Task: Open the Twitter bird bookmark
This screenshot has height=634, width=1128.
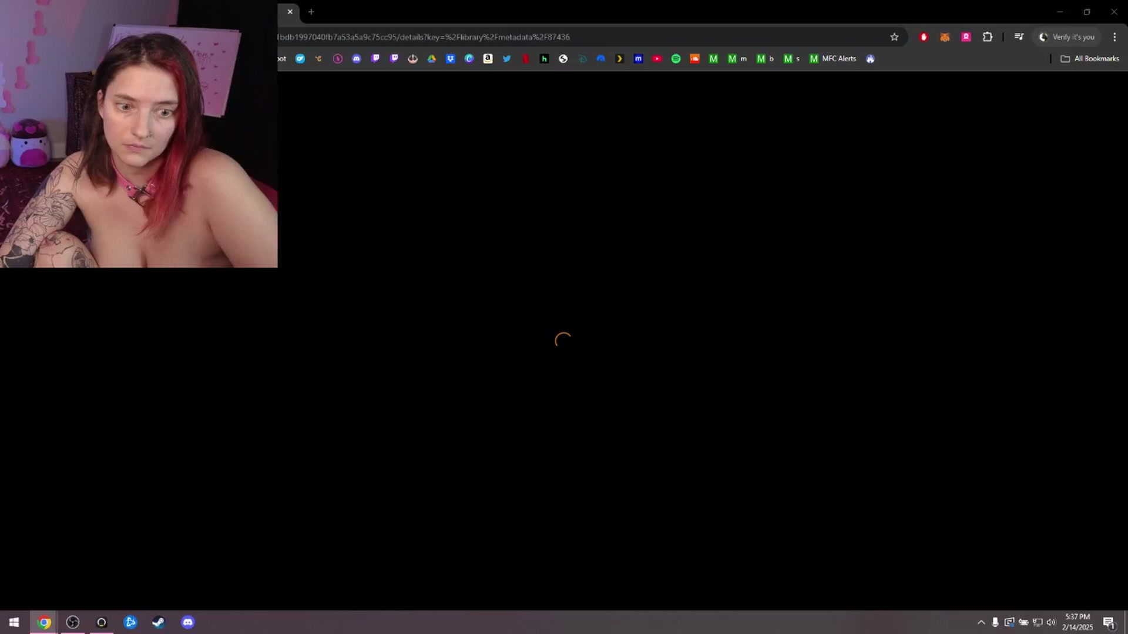Action: coord(506,59)
